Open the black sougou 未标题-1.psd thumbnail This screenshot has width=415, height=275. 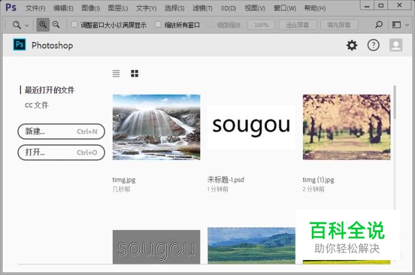[x=251, y=128]
